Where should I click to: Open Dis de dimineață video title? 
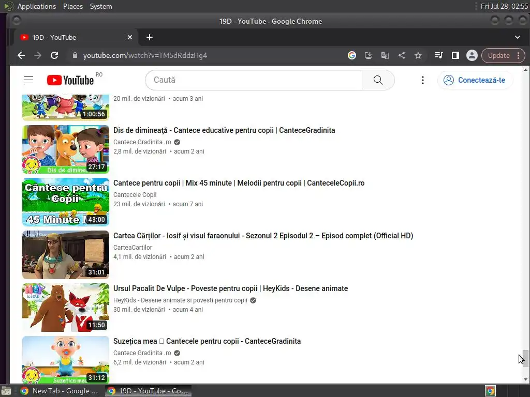coord(224,130)
